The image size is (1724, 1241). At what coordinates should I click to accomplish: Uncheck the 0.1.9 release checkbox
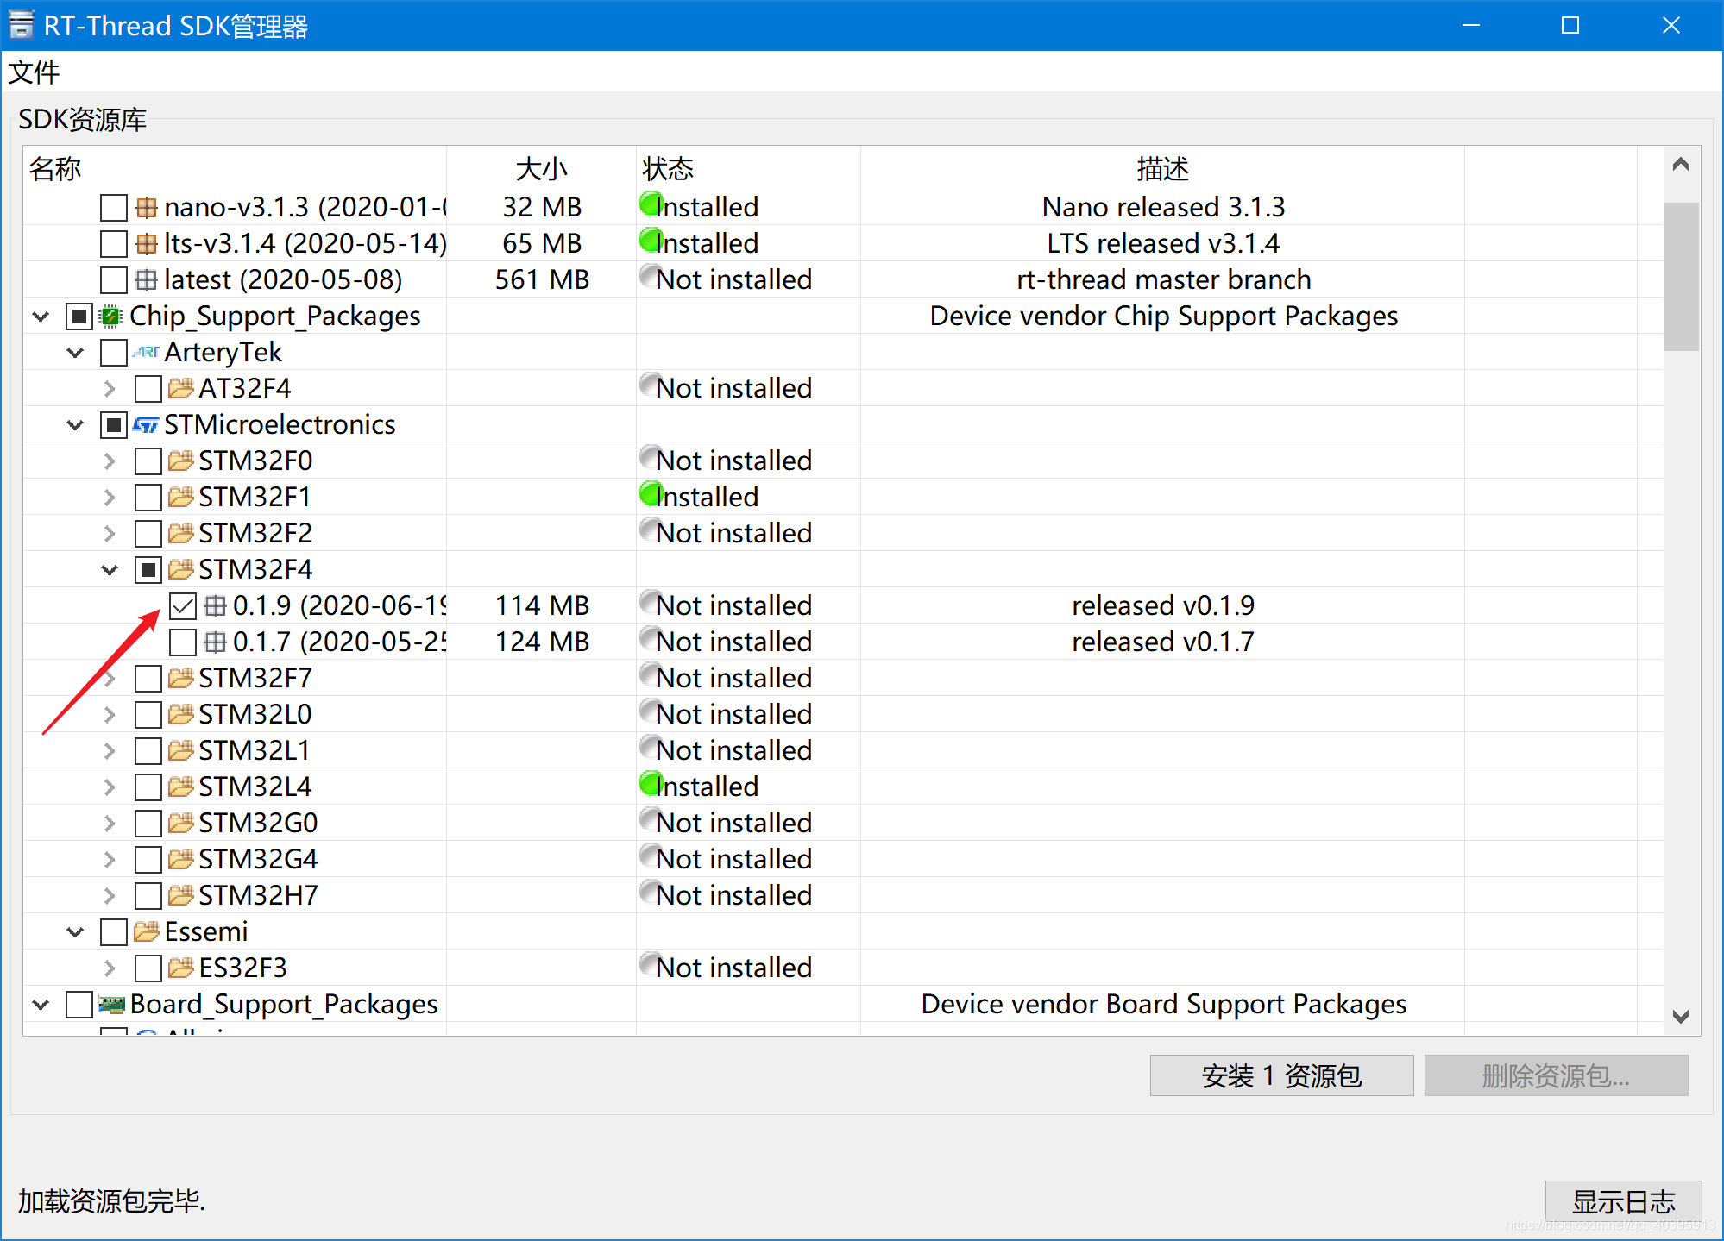coord(183,606)
